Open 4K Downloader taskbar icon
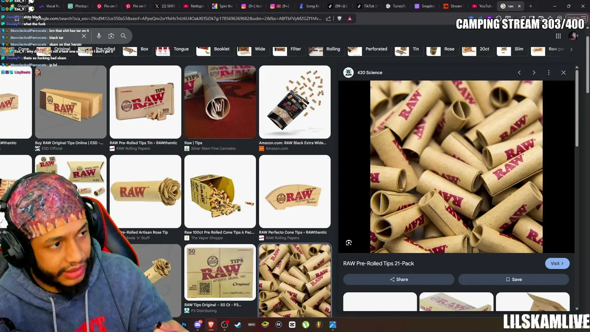This screenshot has height=332, width=590. (x=278, y=325)
